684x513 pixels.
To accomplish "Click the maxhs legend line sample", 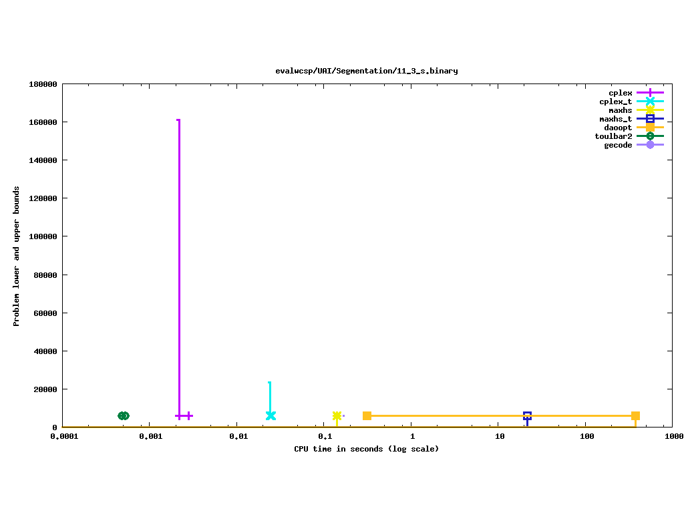I will [x=650, y=110].
